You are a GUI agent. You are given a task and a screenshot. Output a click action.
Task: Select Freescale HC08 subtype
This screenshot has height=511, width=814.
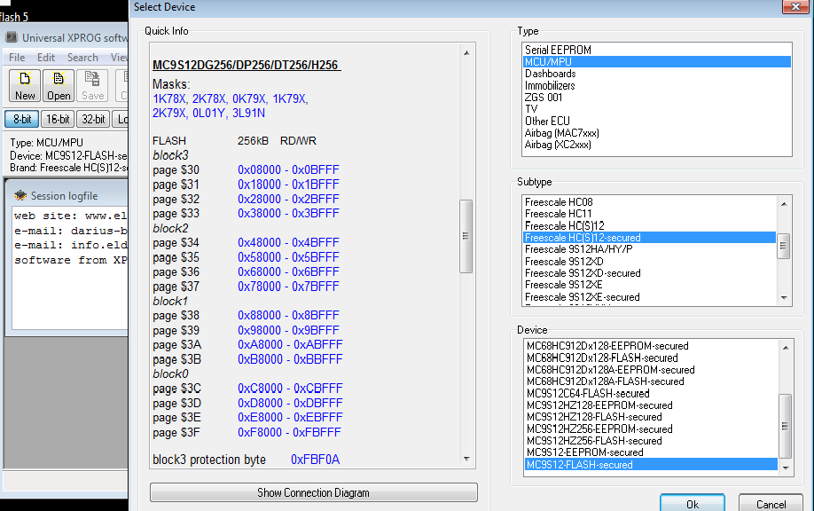pyautogui.click(x=649, y=202)
